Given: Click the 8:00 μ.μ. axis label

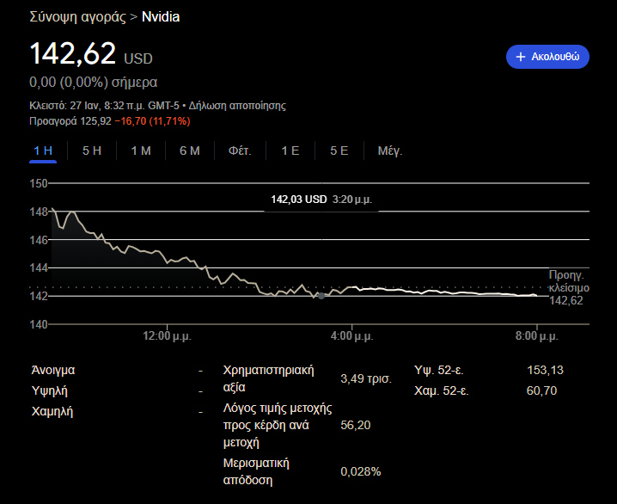Looking at the screenshot, I should (x=537, y=336).
